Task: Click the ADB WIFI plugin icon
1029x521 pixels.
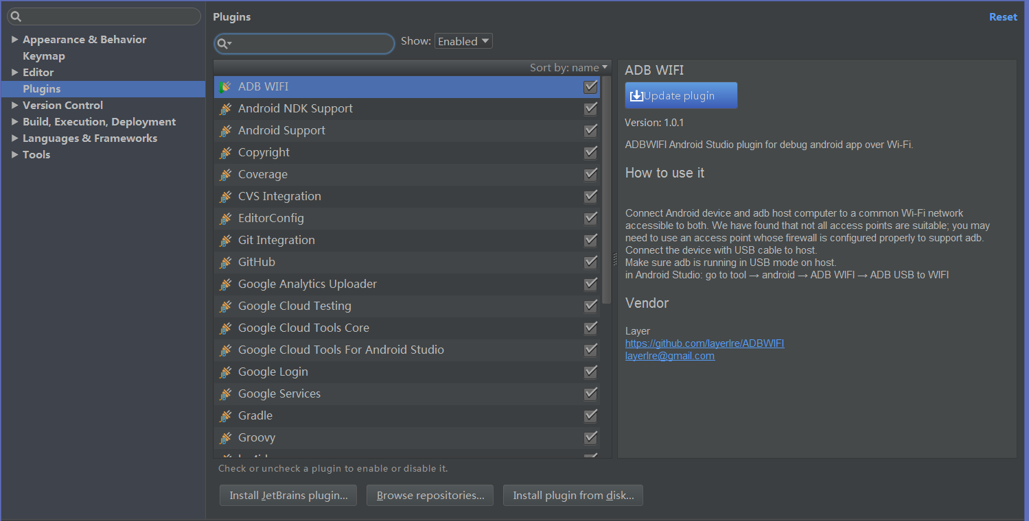Action: (x=225, y=87)
